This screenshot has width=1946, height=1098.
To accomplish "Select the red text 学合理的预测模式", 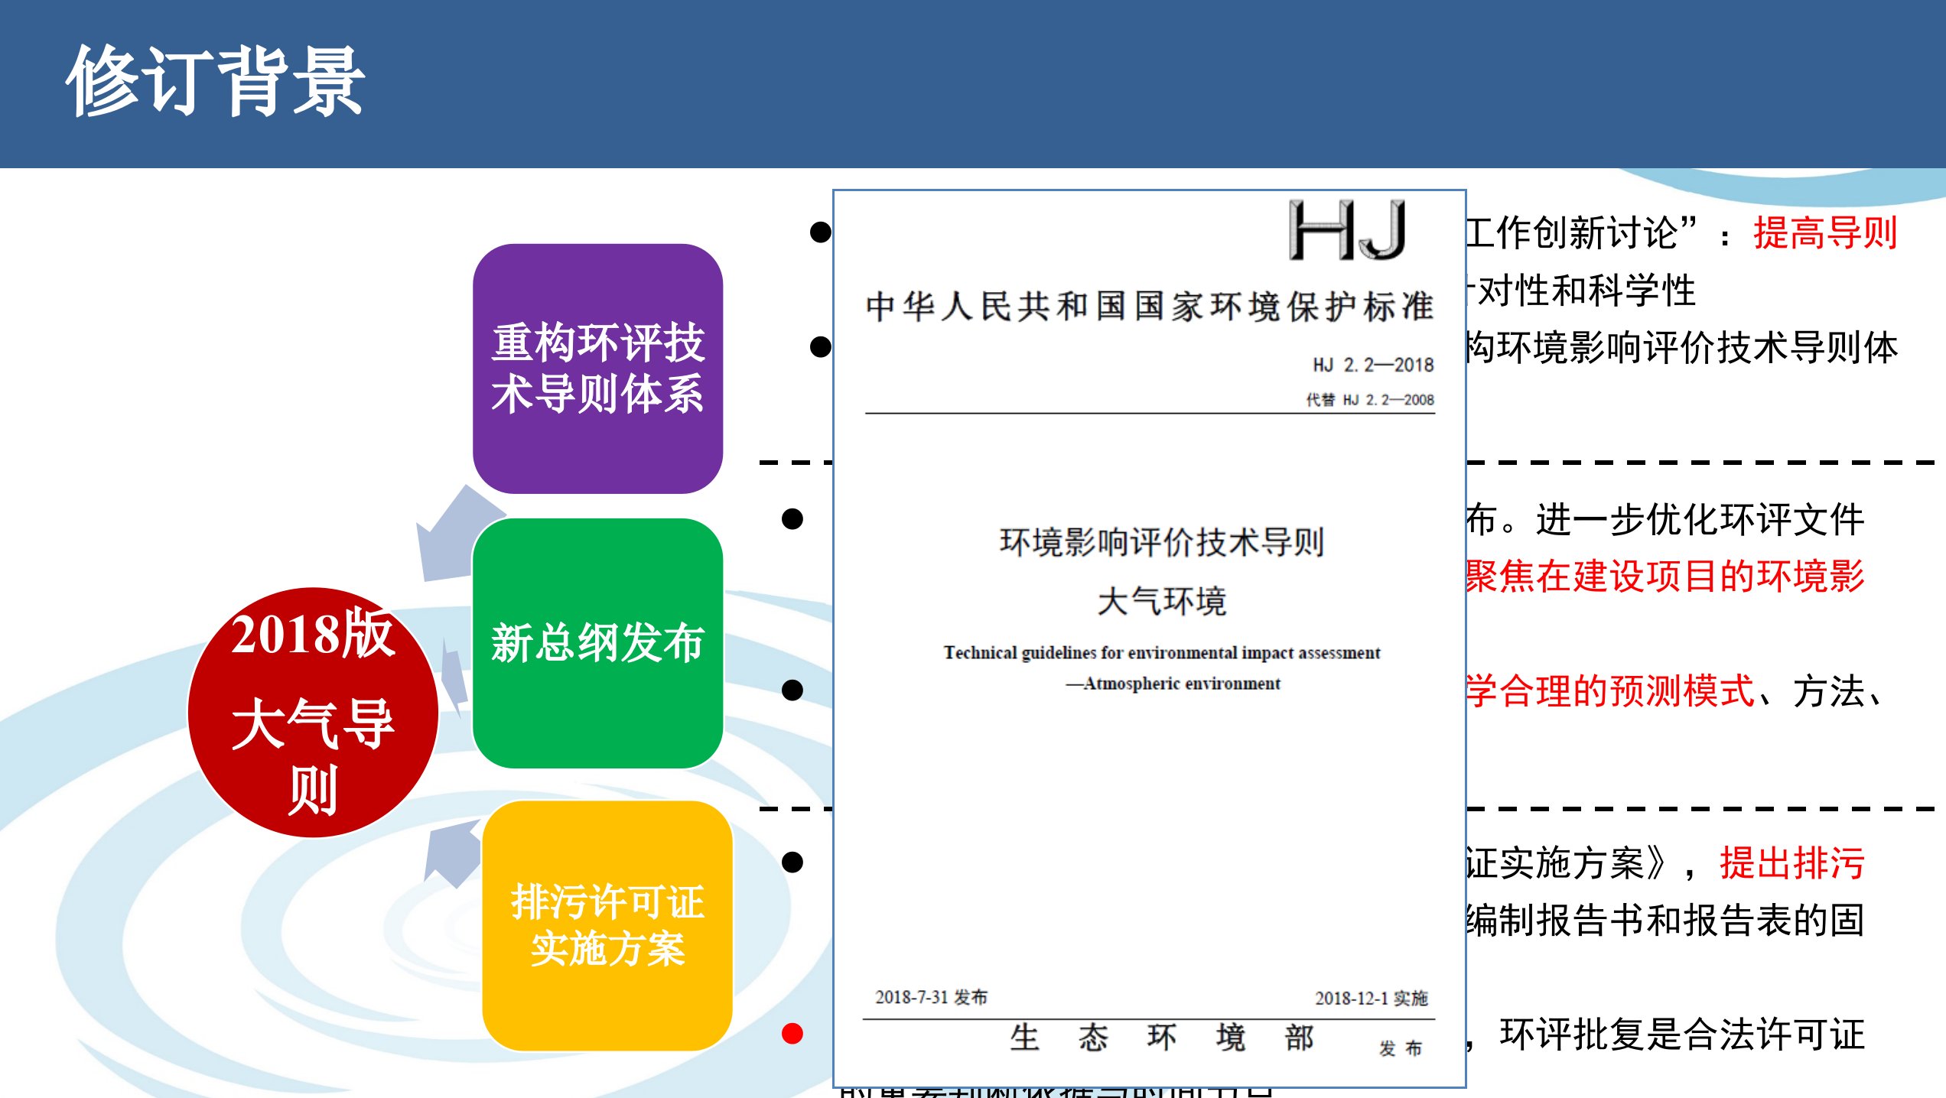I will (1610, 691).
